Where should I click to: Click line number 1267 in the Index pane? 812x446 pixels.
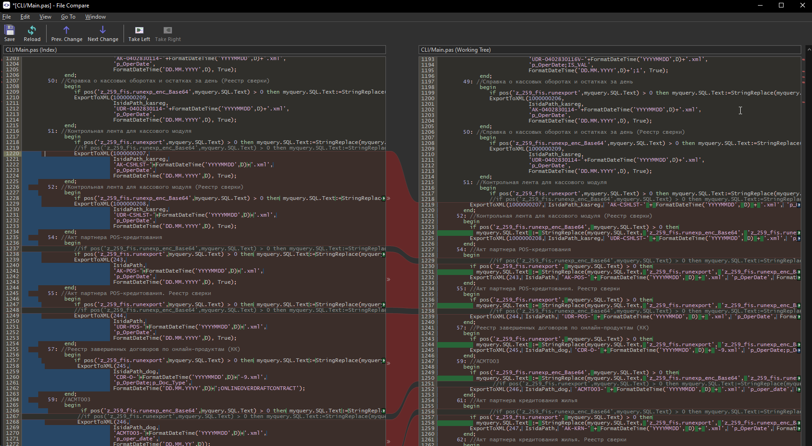13,416
